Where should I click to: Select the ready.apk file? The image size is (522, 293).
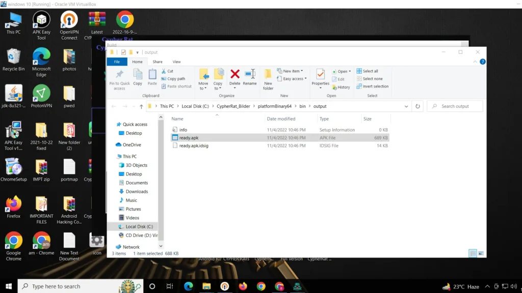point(280,138)
